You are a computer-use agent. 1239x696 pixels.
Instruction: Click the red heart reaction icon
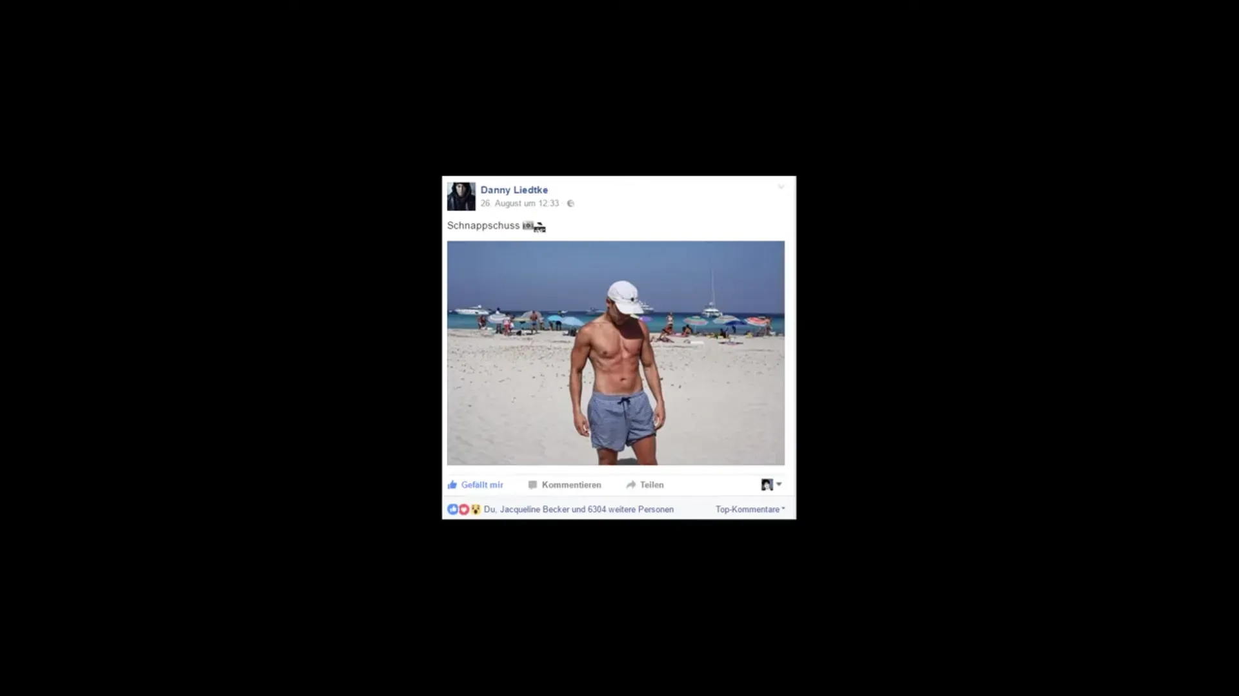click(464, 509)
